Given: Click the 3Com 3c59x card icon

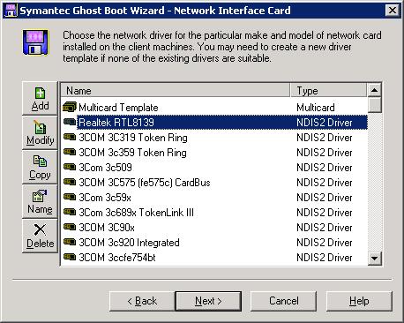Looking at the screenshot, I should tap(70, 197).
